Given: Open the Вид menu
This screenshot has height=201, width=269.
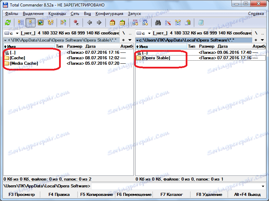Looking at the screenshot, I should pyautogui.click(x=87, y=14).
